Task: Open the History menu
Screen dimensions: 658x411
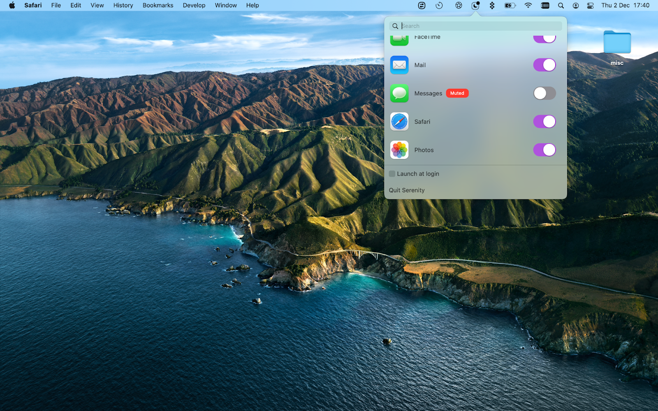Action: coord(123,5)
